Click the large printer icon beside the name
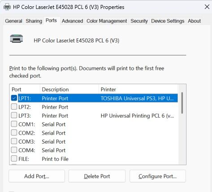Screen dimensions: 212x192 pos(17,38)
